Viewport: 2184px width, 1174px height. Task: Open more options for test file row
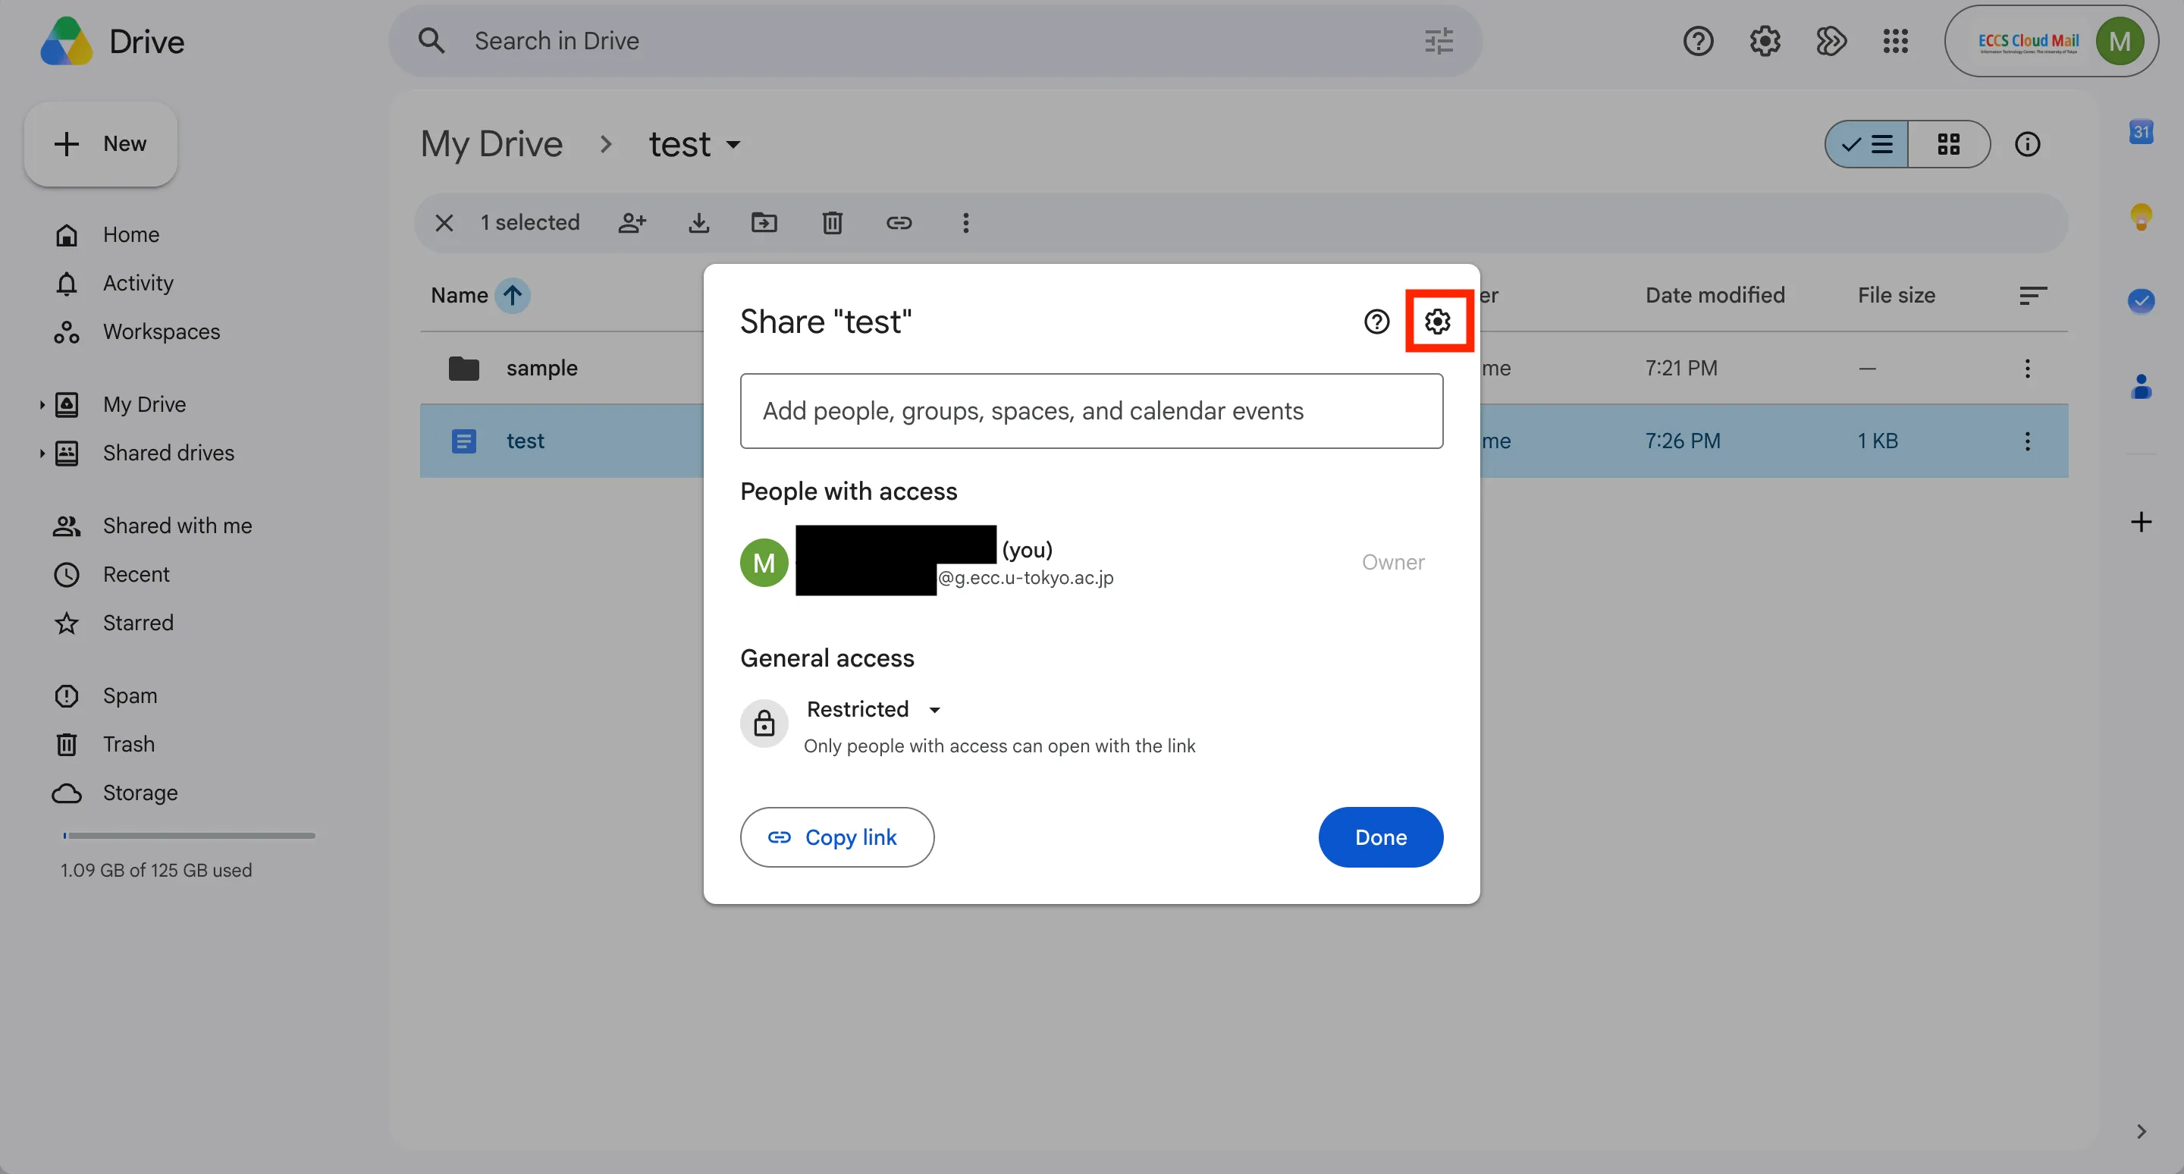[2027, 441]
